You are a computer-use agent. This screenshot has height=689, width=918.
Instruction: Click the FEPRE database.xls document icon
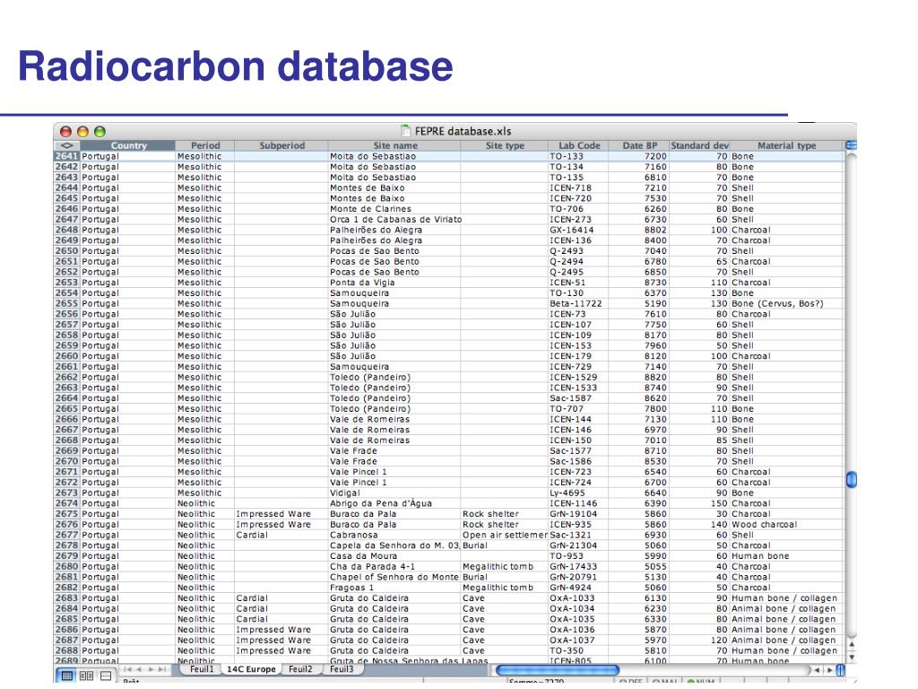[x=405, y=131]
